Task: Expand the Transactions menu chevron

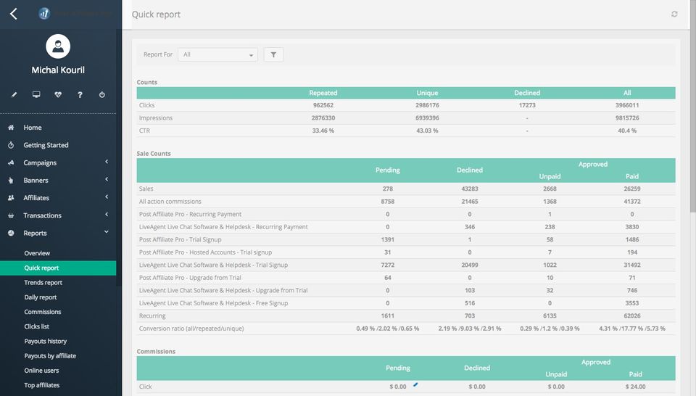Action: (x=107, y=215)
